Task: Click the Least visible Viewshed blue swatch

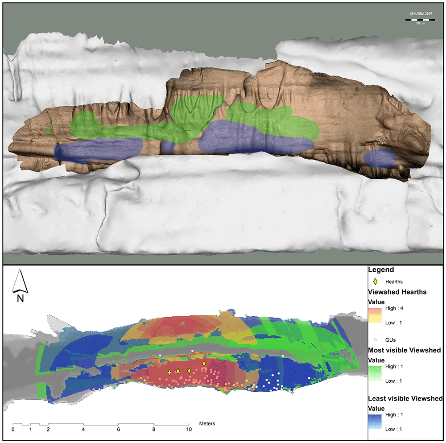Action: pos(375,422)
